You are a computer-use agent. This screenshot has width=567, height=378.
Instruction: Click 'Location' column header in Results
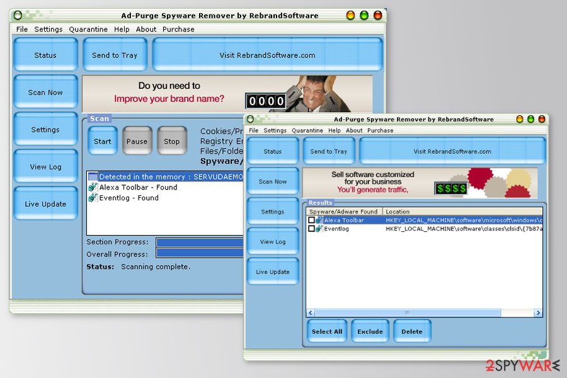(462, 212)
